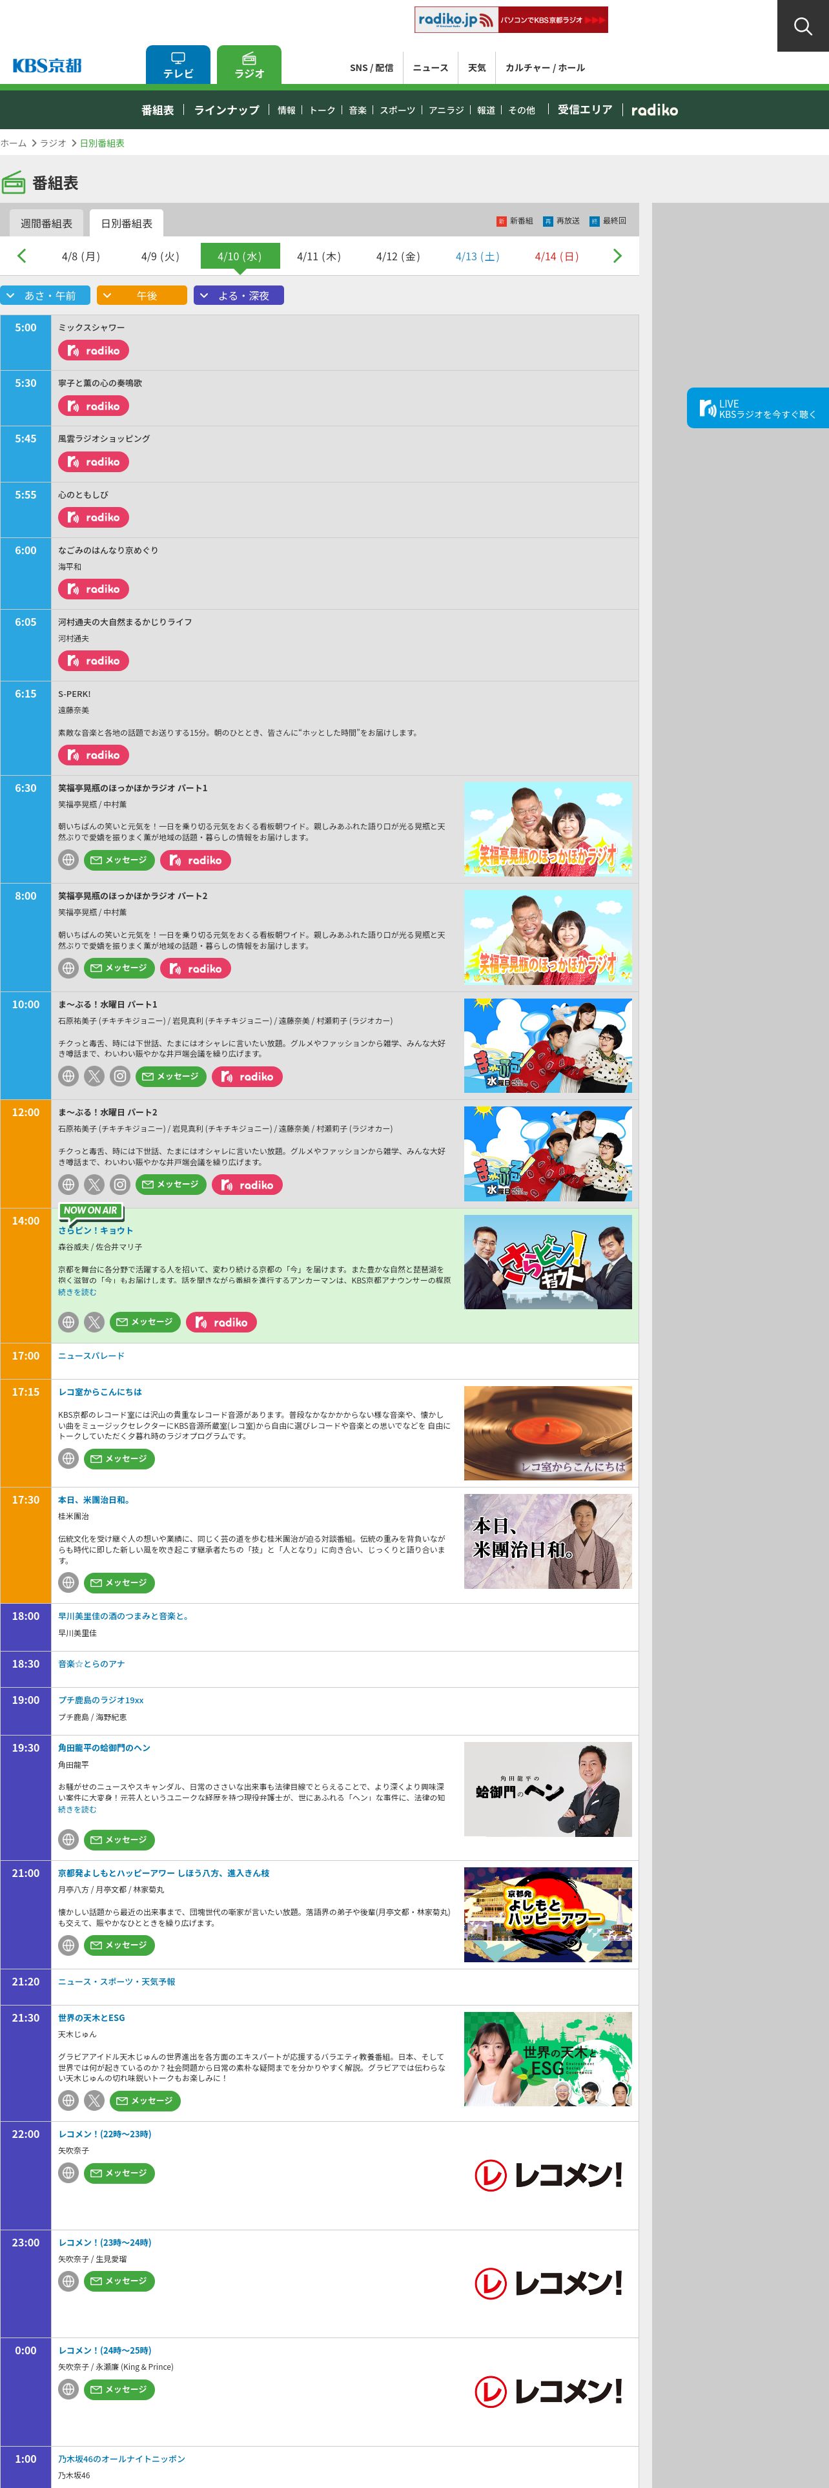Open カルチャー / ホール menu item
Image resolution: width=829 pixels, height=2488 pixels.
[x=544, y=68]
